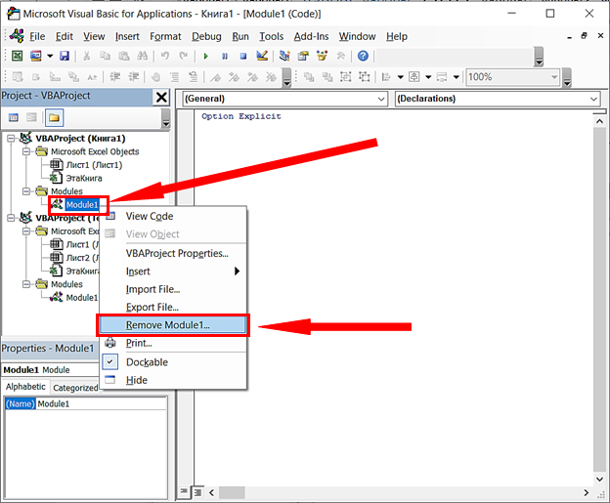The image size is (610, 503).
Task: Collapse Microsoft Excel Objects under Книга1
Action: click(x=26, y=151)
